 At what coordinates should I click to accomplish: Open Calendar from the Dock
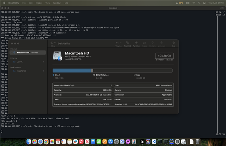(x=58, y=141)
